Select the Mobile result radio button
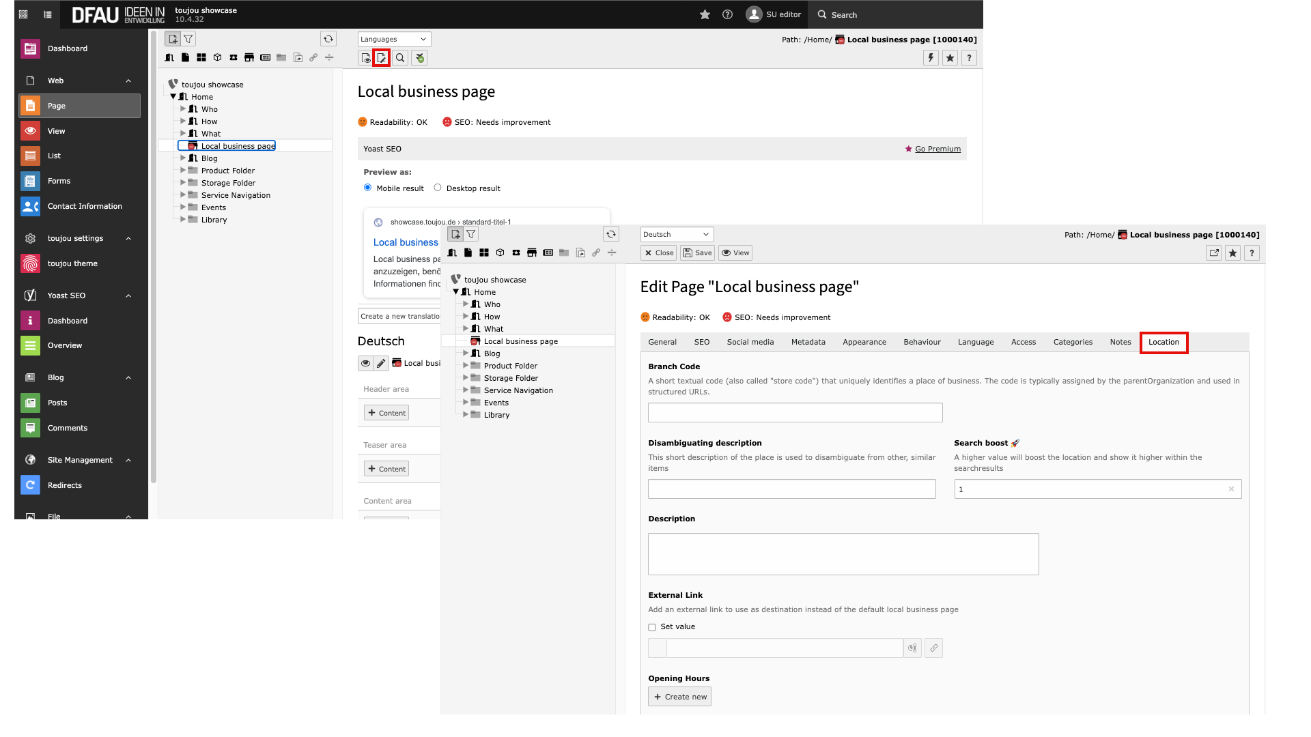 [x=367, y=188]
